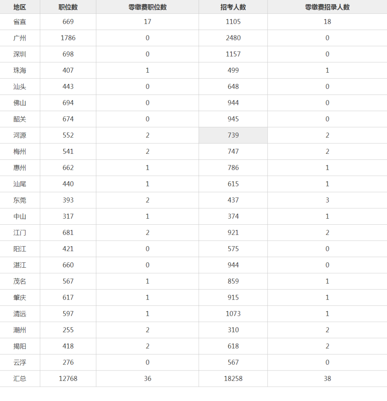This screenshot has height=401, width=387.
Task: Click the 2480 cell in 广州 row
Action: click(233, 38)
